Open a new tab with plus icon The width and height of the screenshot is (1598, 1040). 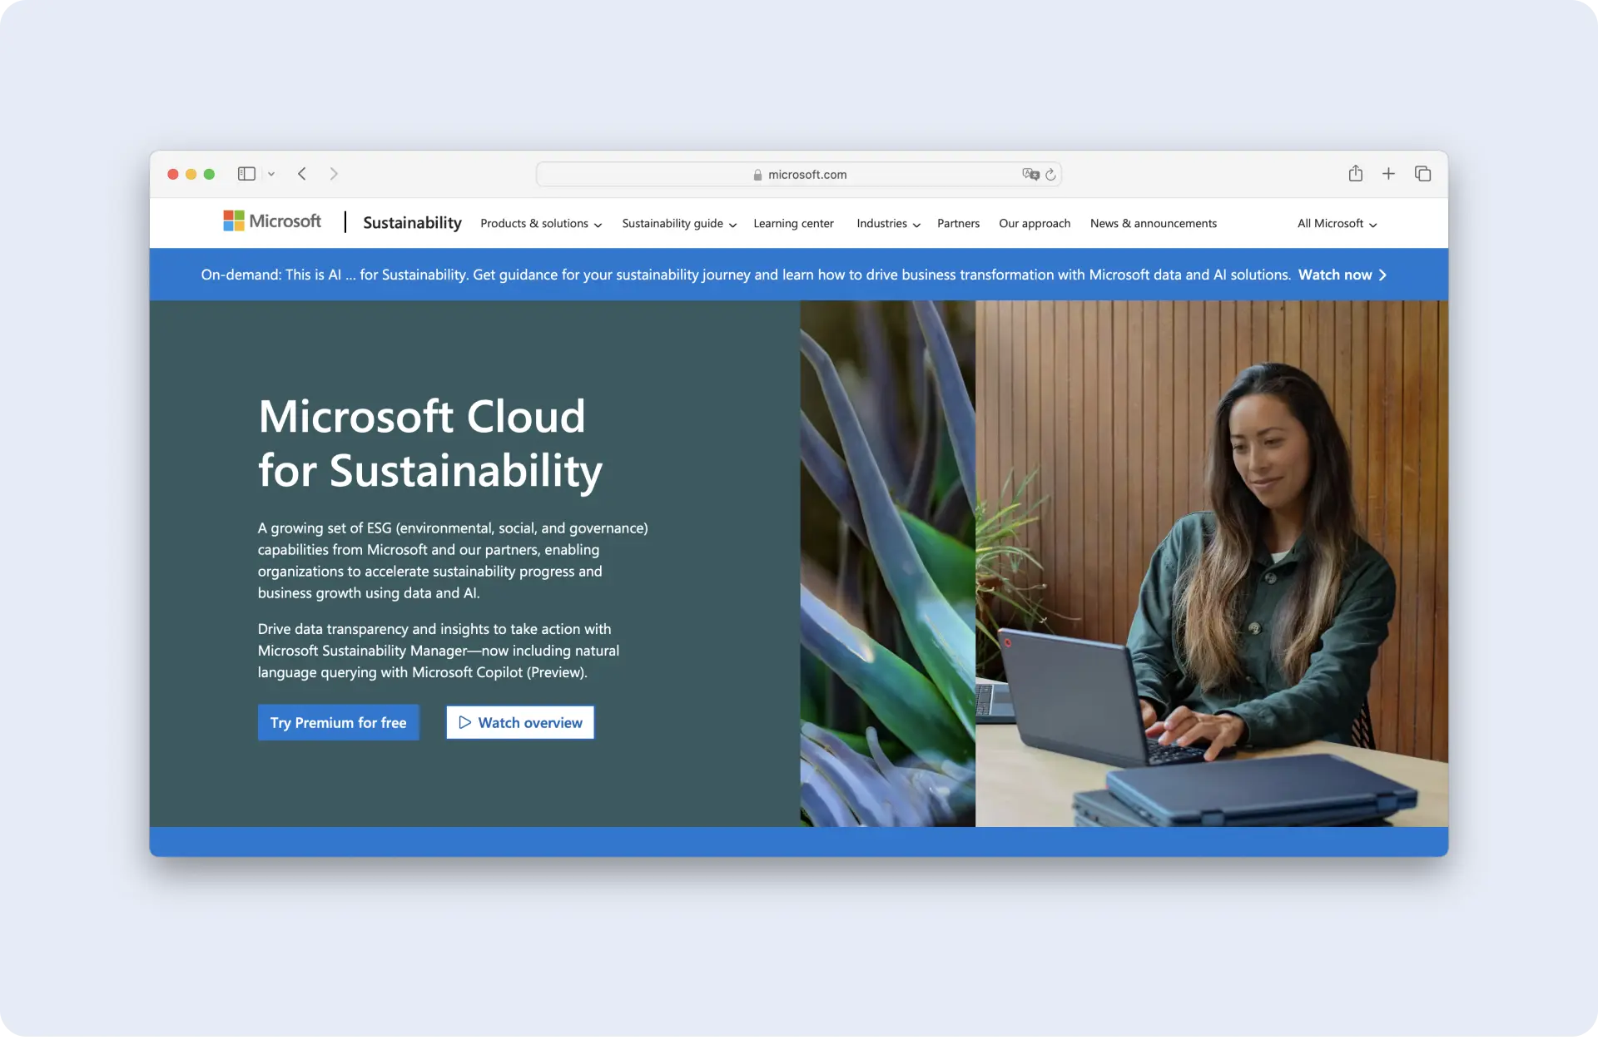tap(1388, 174)
